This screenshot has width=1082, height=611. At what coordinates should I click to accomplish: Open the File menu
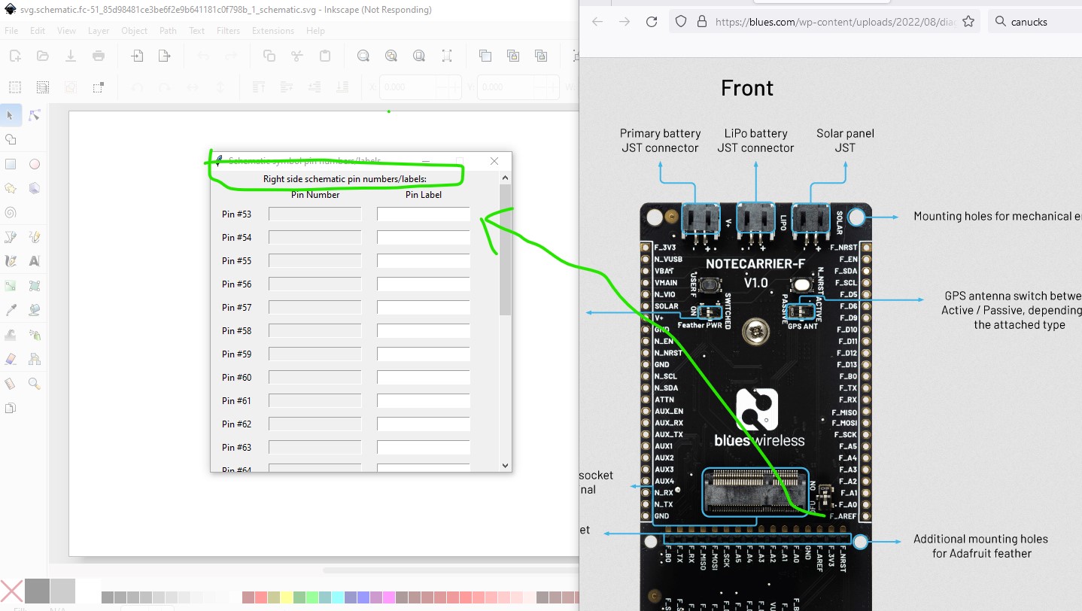tap(11, 31)
